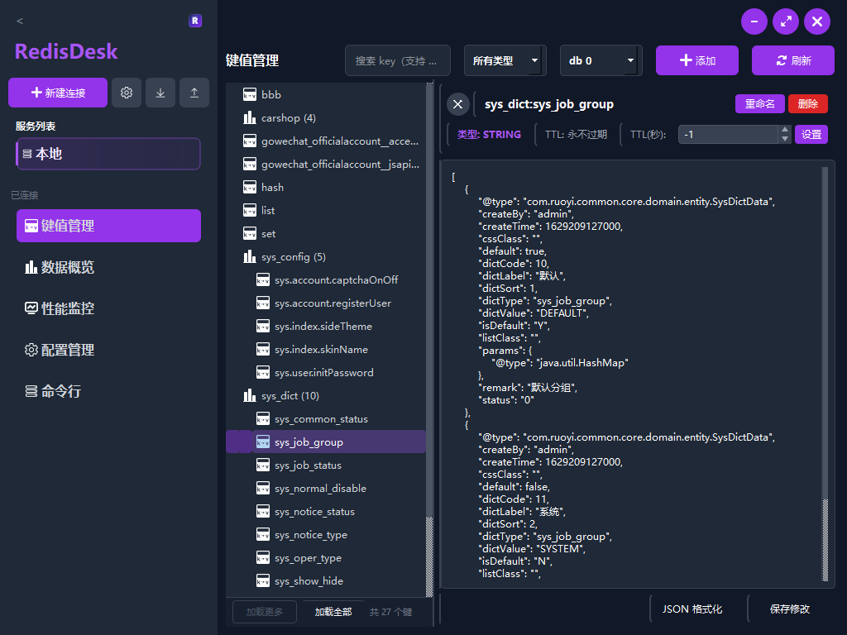Click icon beside sys.index.skinName
847x635 pixels.
pos(263,350)
